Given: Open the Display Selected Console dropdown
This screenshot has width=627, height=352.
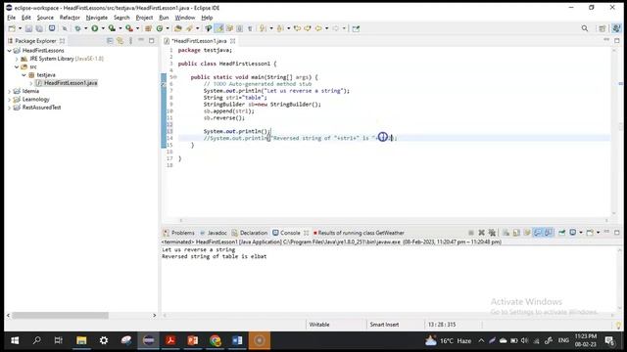Looking at the screenshot, I should (x=581, y=233).
